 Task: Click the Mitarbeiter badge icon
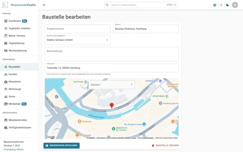(6, 82)
